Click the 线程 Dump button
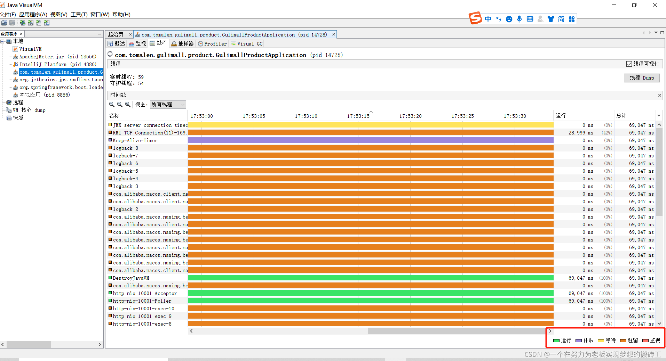The width and height of the screenshot is (666, 361). click(642, 78)
